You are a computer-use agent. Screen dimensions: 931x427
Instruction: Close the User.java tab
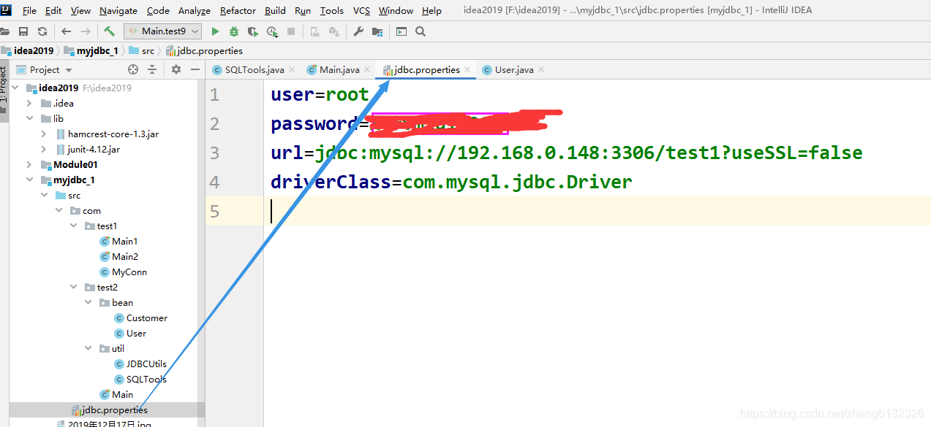coord(541,69)
